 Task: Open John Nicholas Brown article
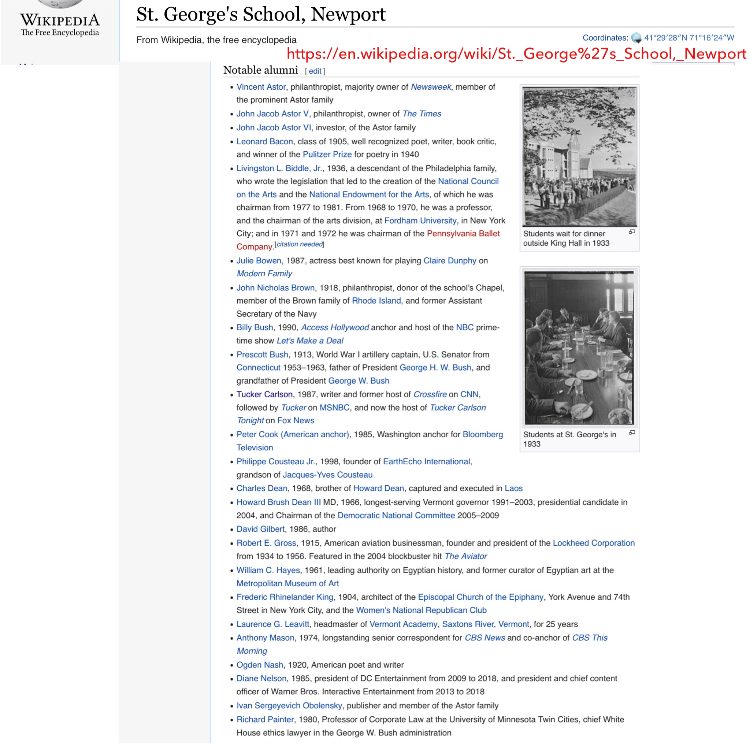click(x=276, y=288)
